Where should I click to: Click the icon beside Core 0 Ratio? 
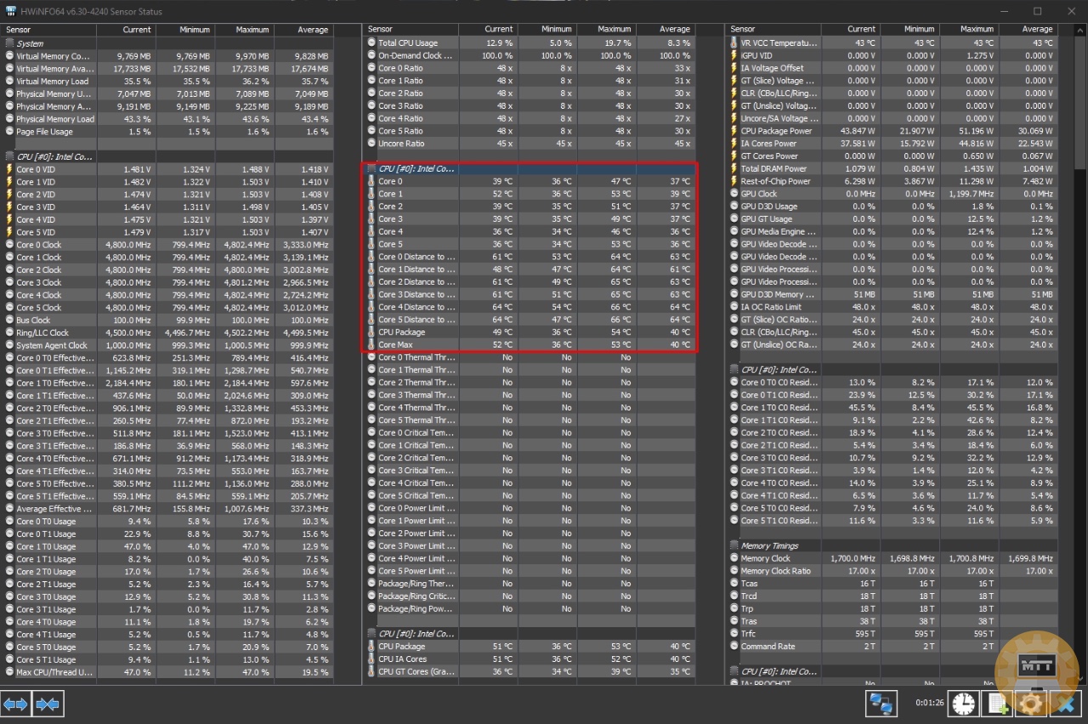[x=371, y=68]
